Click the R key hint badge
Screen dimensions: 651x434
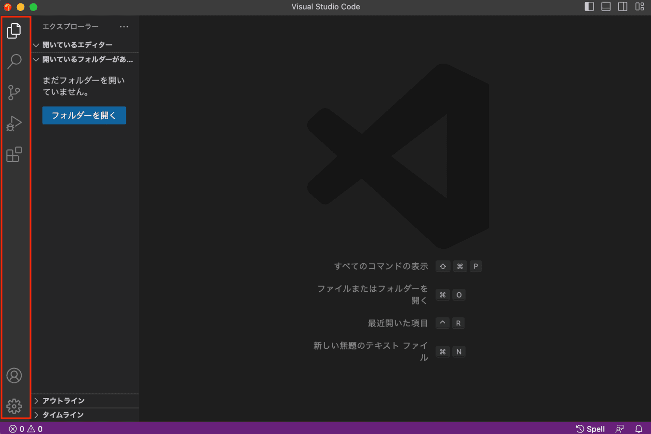click(458, 323)
